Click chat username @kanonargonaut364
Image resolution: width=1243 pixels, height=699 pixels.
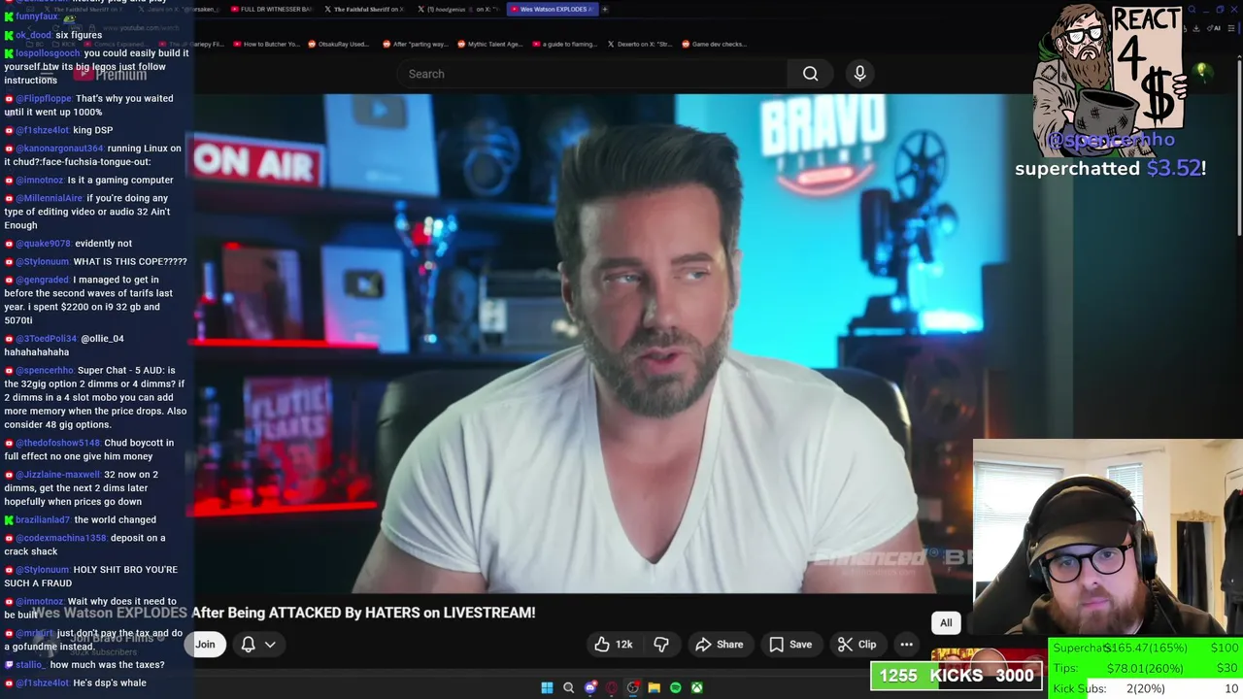pyautogui.click(x=59, y=149)
